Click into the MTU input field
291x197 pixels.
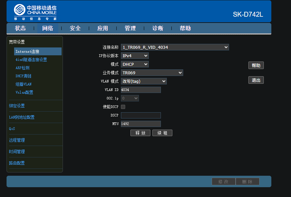141,124
